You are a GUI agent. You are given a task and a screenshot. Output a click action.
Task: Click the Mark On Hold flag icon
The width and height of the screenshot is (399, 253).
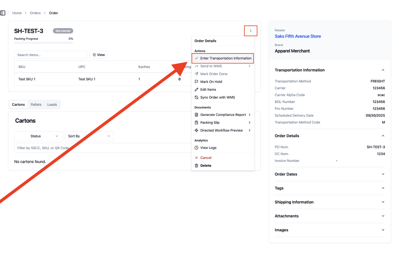click(196, 82)
